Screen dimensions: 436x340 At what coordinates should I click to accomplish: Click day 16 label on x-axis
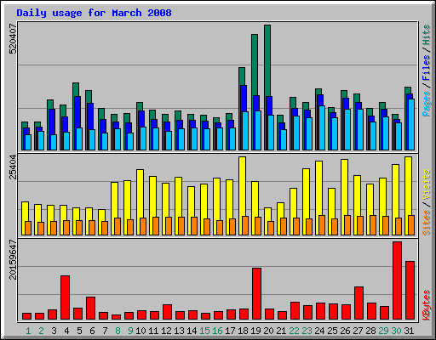pyautogui.click(x=217, y=331)
